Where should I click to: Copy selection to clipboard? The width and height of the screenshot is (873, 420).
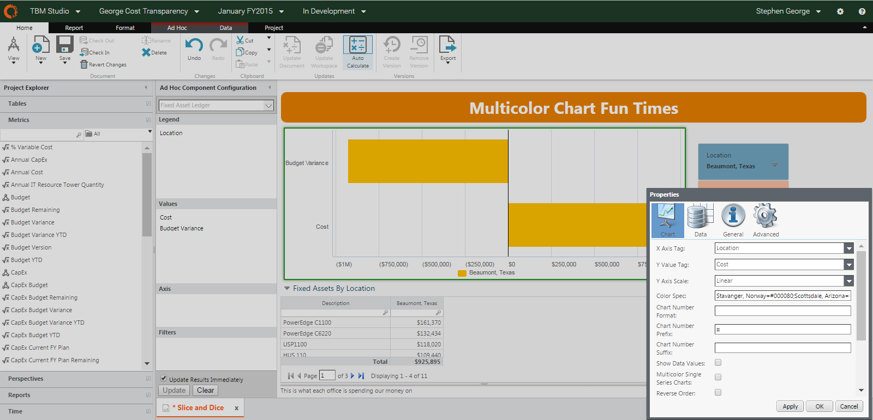click(247, 52)
